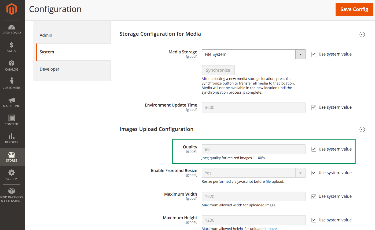Click the Save Config button

[354, 9]
